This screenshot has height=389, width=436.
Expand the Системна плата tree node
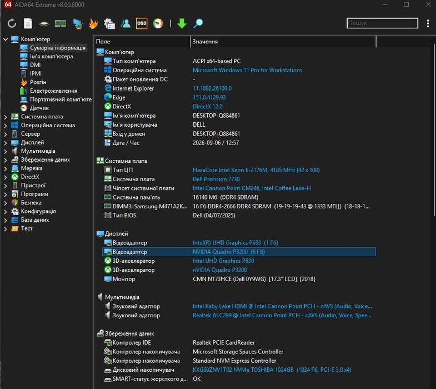click(x=6, y=117)
